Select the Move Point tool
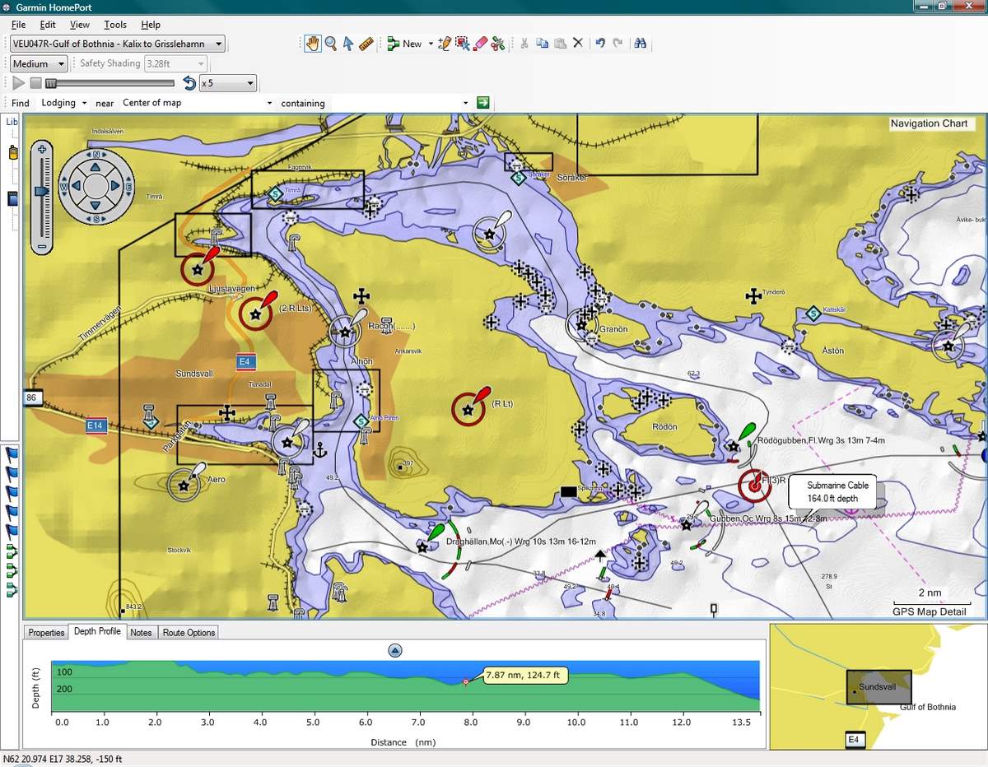988x767 pixels. tap(463, 44)
